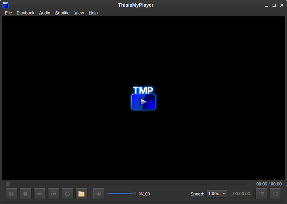287x204 pixels.
Task: Click the seek bar handle at start
Action: point(7,184)
